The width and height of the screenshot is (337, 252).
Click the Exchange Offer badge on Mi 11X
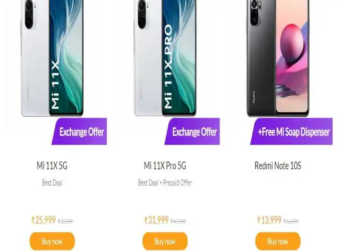tap(79, 132)
